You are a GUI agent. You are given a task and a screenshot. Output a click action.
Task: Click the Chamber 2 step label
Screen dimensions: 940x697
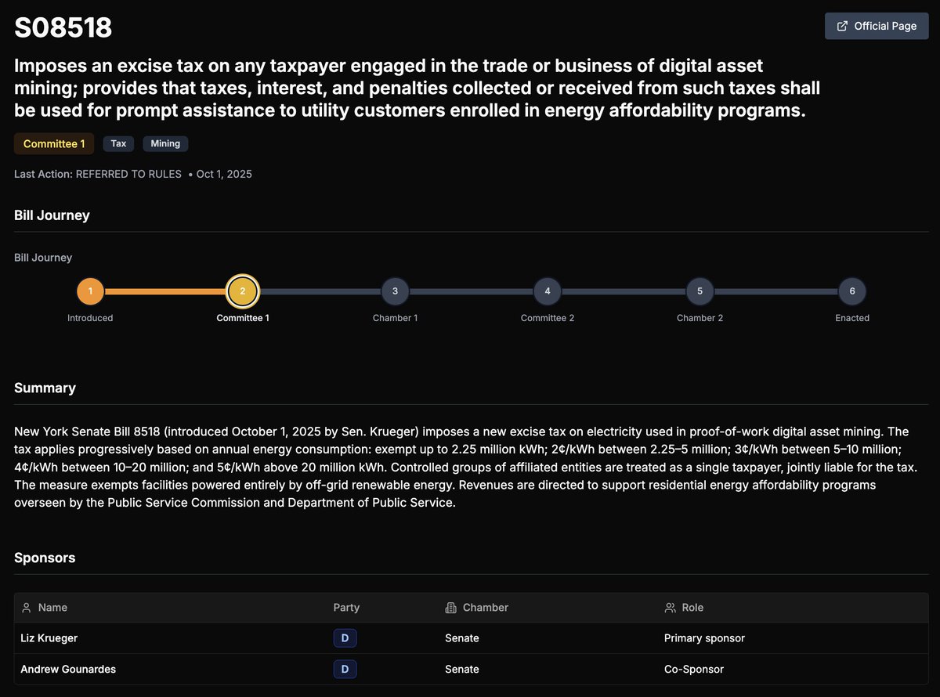tap(700, 318)
